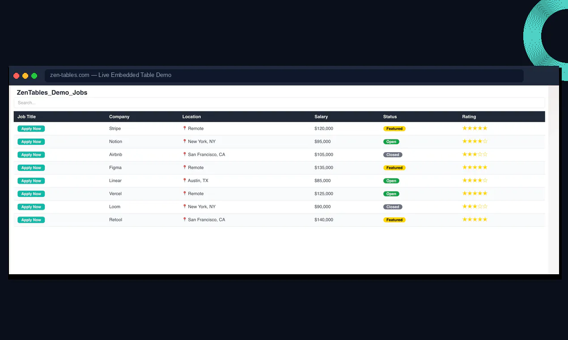Click Apply Now in the Stripe row
Screen dimensions: 568x340
coord(31,129)
